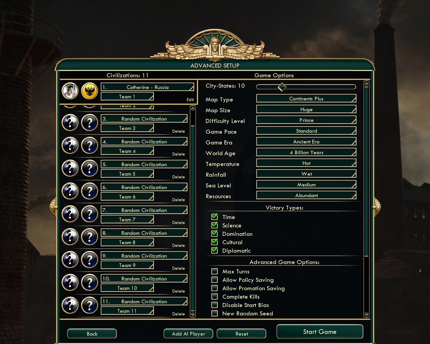Delete player 8 from the civilization list

click(178, 246)
